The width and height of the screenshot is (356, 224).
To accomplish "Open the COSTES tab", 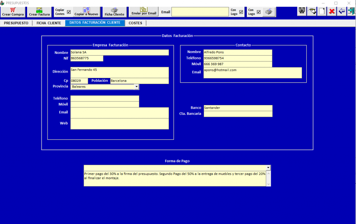I will [136, 23].
